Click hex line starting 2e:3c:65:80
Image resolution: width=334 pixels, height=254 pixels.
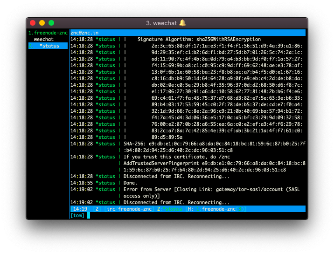227,46
